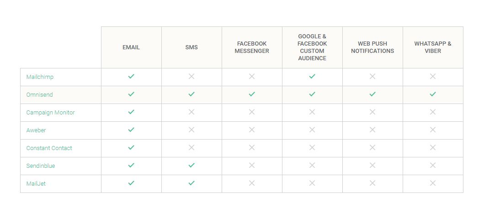Open the Constant Contact link
This screenshot has width=484, height=213.
pyautogui.click(x=49, y=148)
